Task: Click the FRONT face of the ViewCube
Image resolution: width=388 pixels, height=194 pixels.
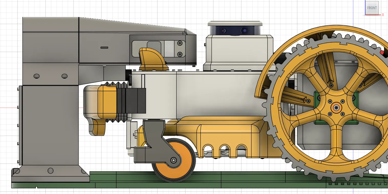Action: pyautogui.click(x=372, y=8)
